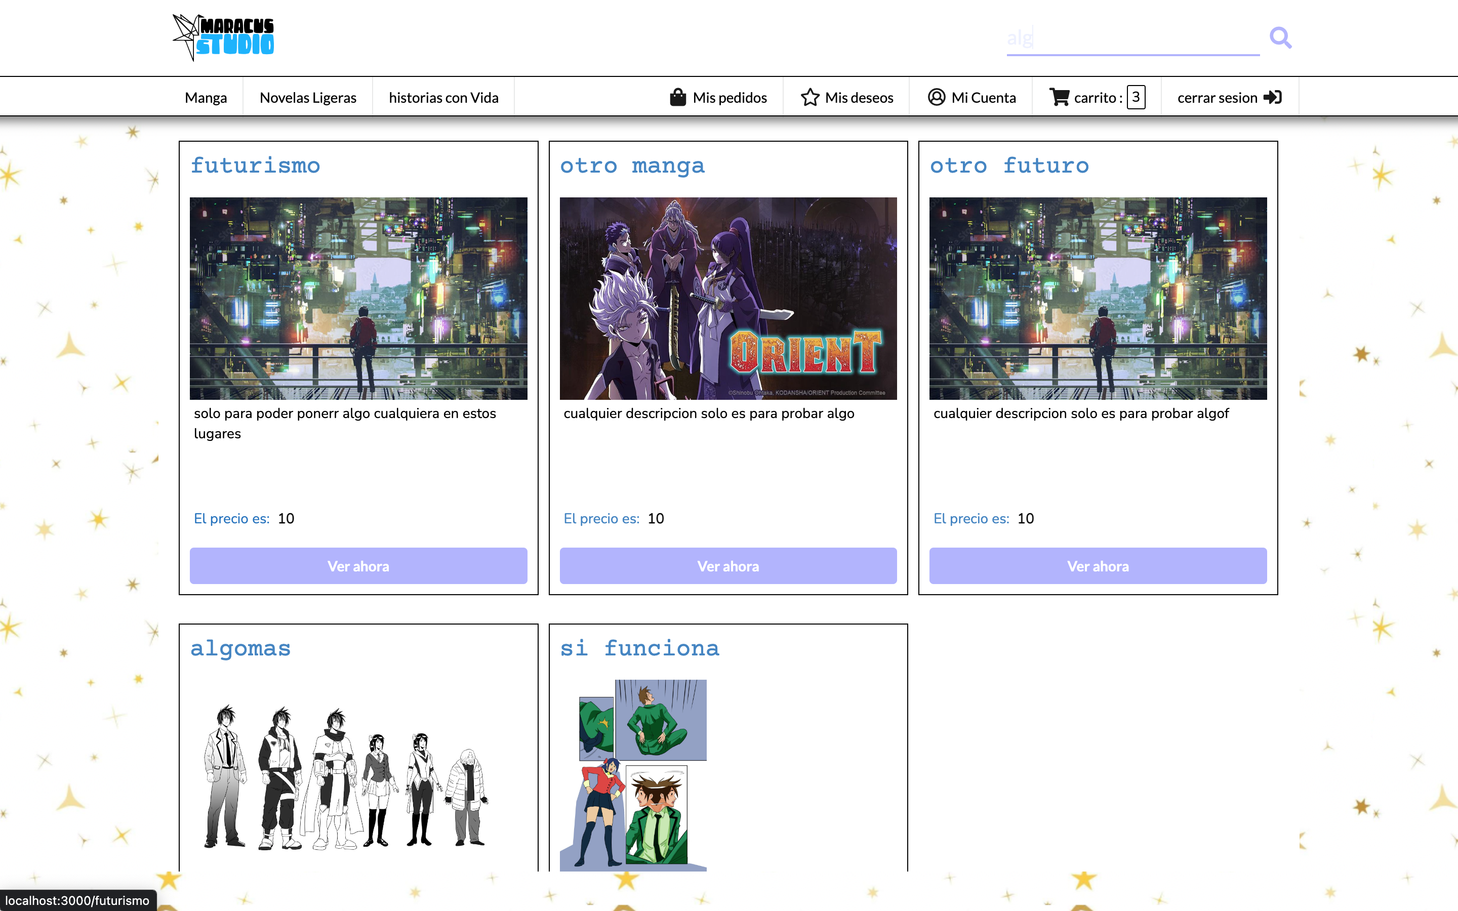
Task: Click the star icon for Mis deseos
Action: click(x=809, y=97)
